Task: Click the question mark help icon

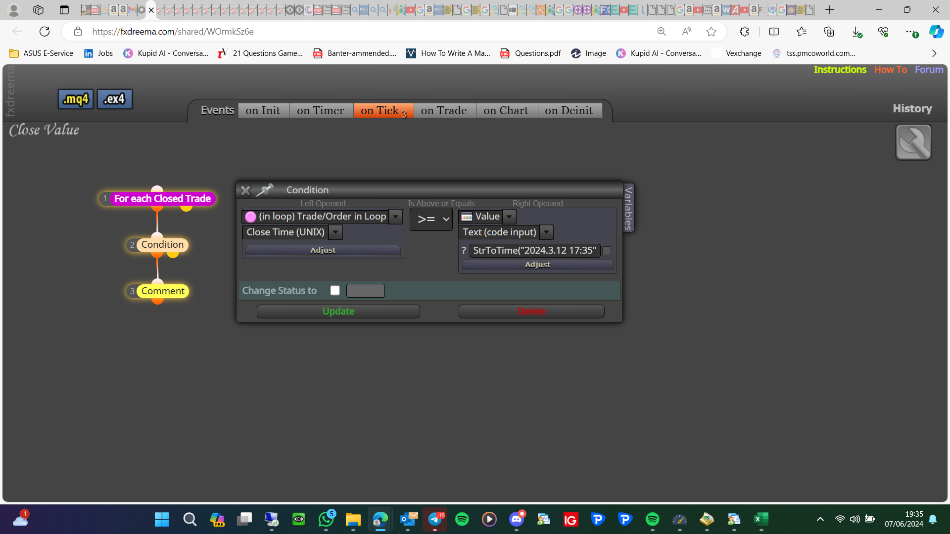Action: pos(464,251)
